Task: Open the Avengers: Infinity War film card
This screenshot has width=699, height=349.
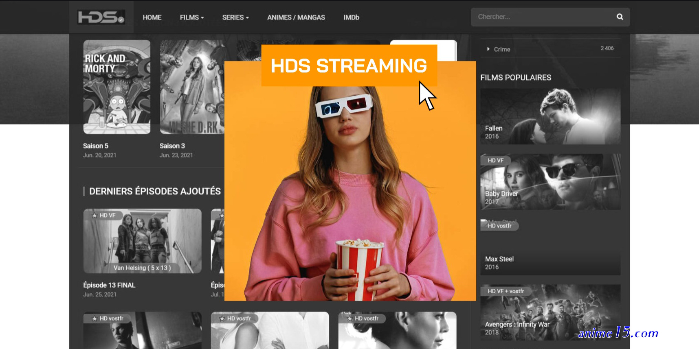Action: [550, 312]
